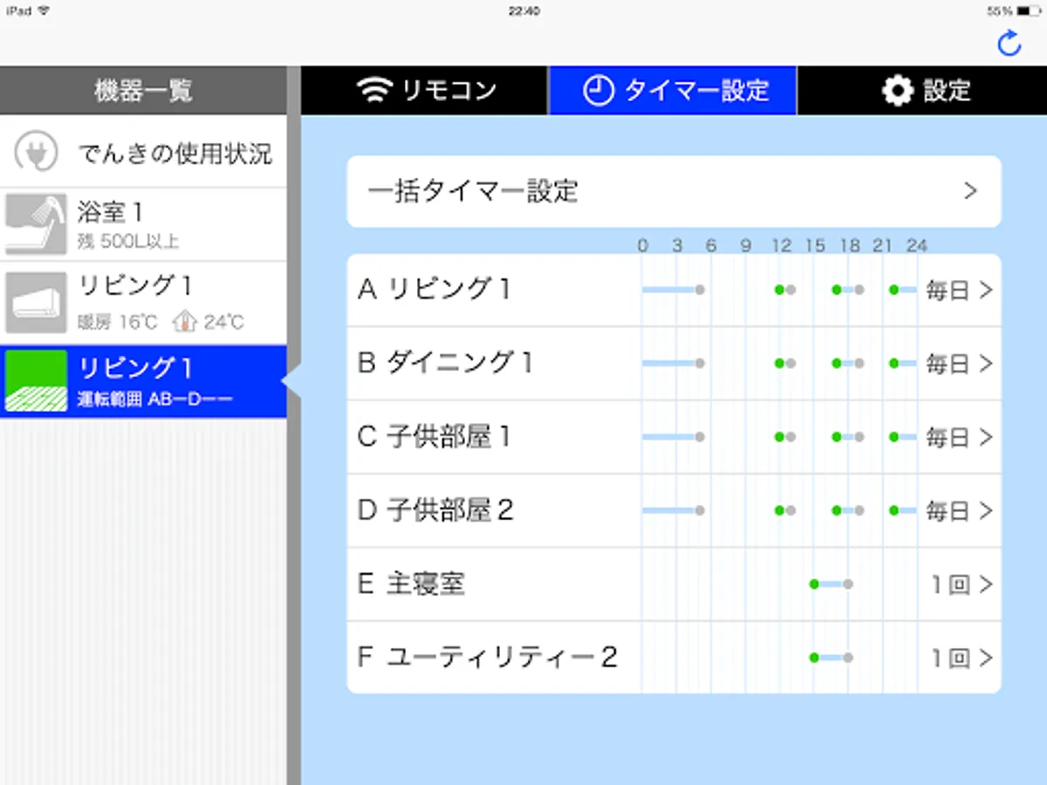This screenshot has width=1047, height=785.
Task: Expand chevron on B ダイニング1 row
Action: click(986, 364)
